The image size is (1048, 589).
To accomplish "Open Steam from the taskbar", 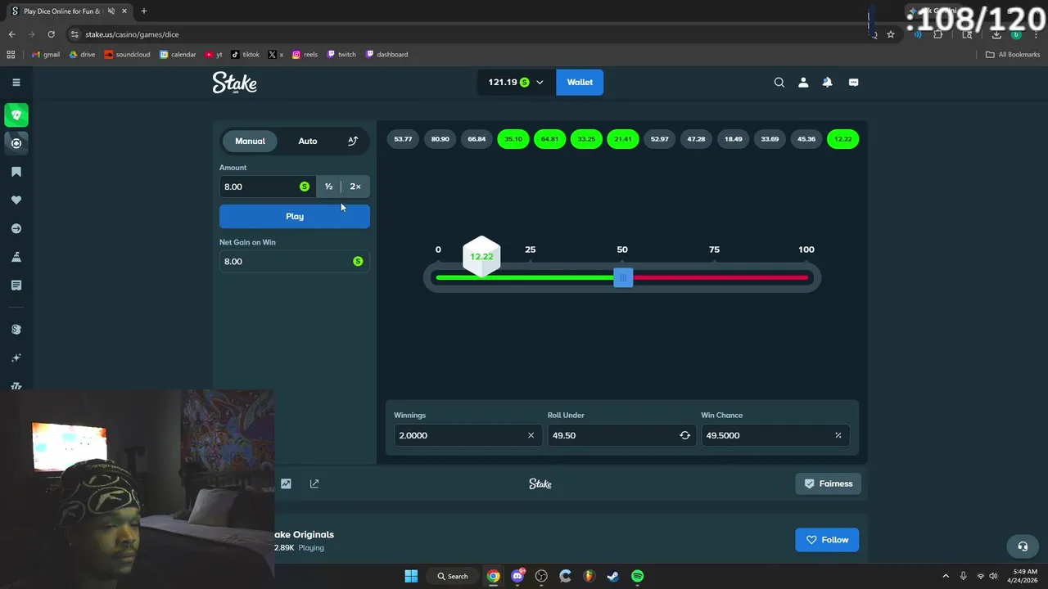I will pyautogui.click(x=612, y=576).
